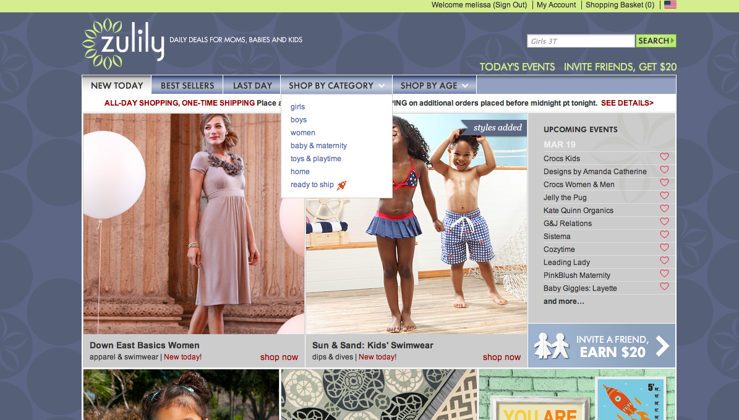Open My Account link
This screenshot has height=420, width=739.
pos(556,5)
